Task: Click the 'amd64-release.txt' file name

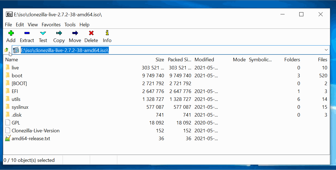Action: [31, 138]
